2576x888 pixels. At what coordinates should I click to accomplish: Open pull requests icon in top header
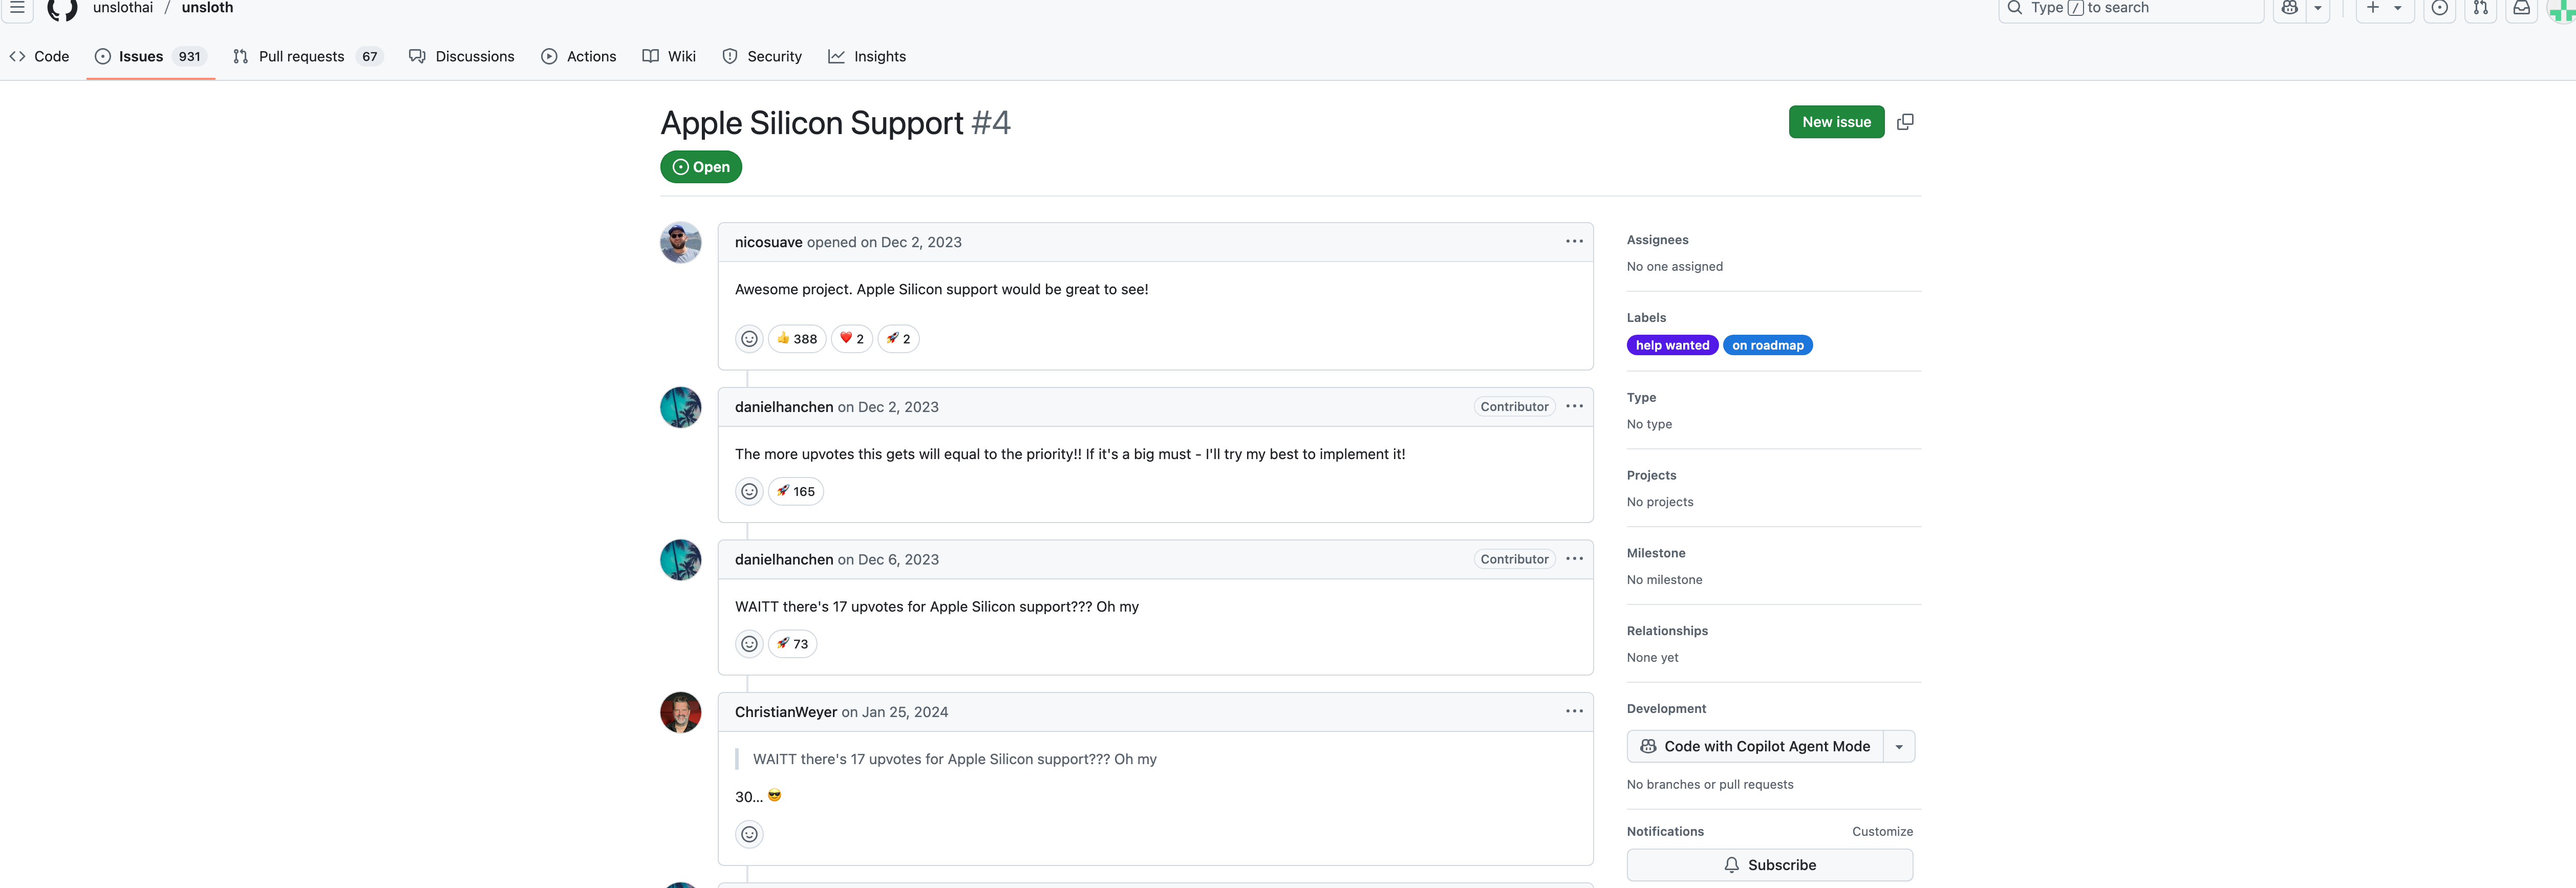2480,8
